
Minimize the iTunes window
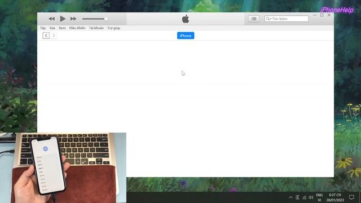(x=315, y=15)
